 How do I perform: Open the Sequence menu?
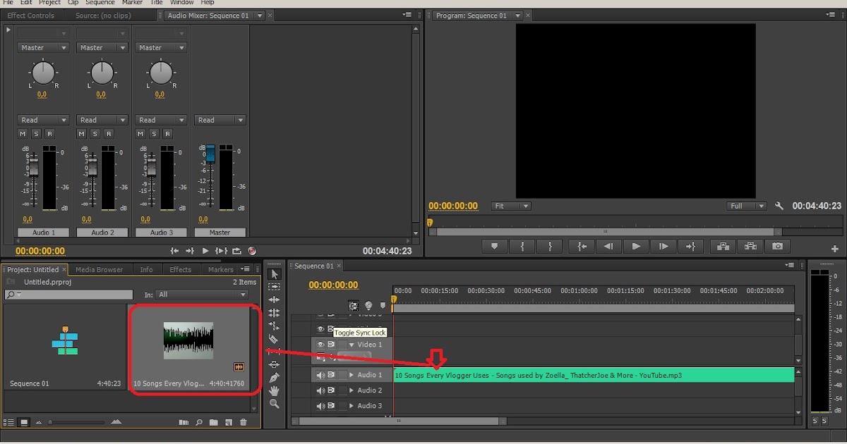[100, 3]
